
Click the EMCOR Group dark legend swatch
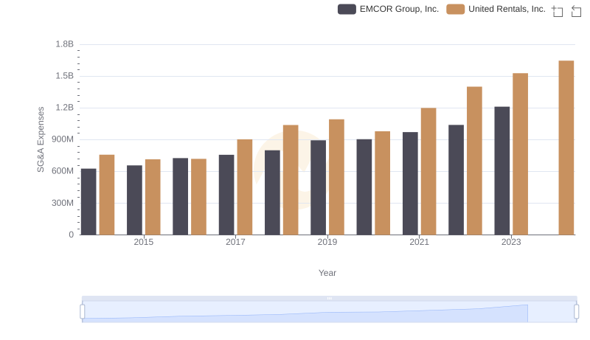[347, 9]
